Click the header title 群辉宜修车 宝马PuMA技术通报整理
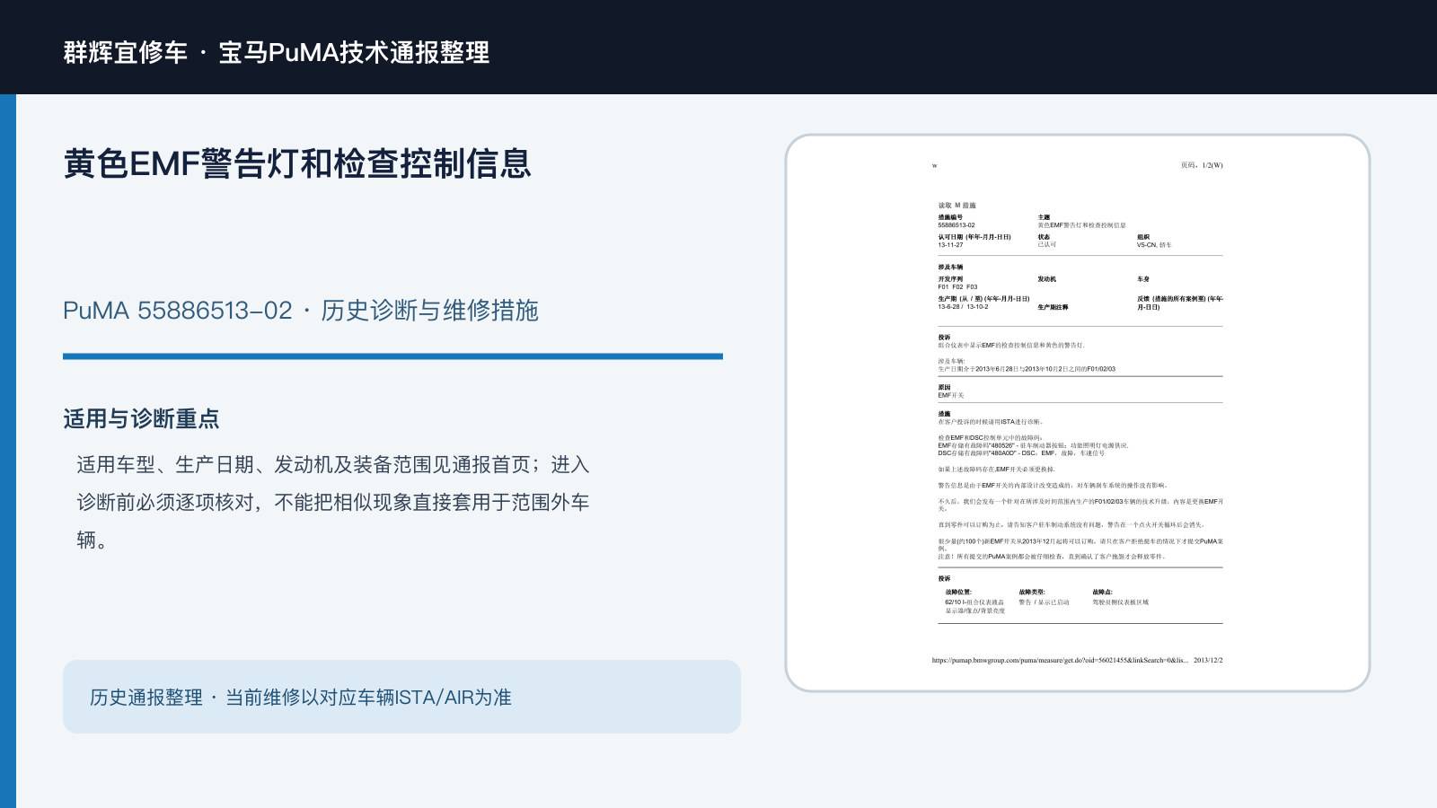Viewport: 1437px width, 808px height. [277, 52]
